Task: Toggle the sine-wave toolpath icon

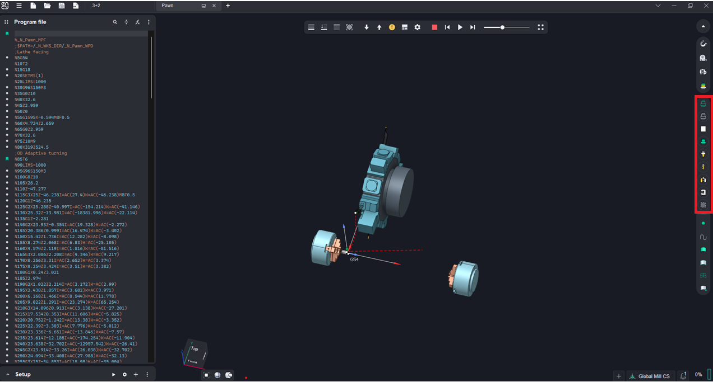Action: click(x=703, y=237)
